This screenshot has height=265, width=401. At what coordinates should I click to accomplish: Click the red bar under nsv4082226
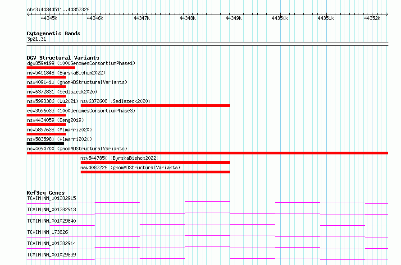[155, 172]
